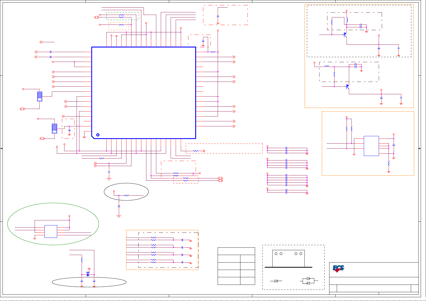
Task: Click the pin-1 marker circle on main chip
Action: pyautogui.click(x=98, y=135)
